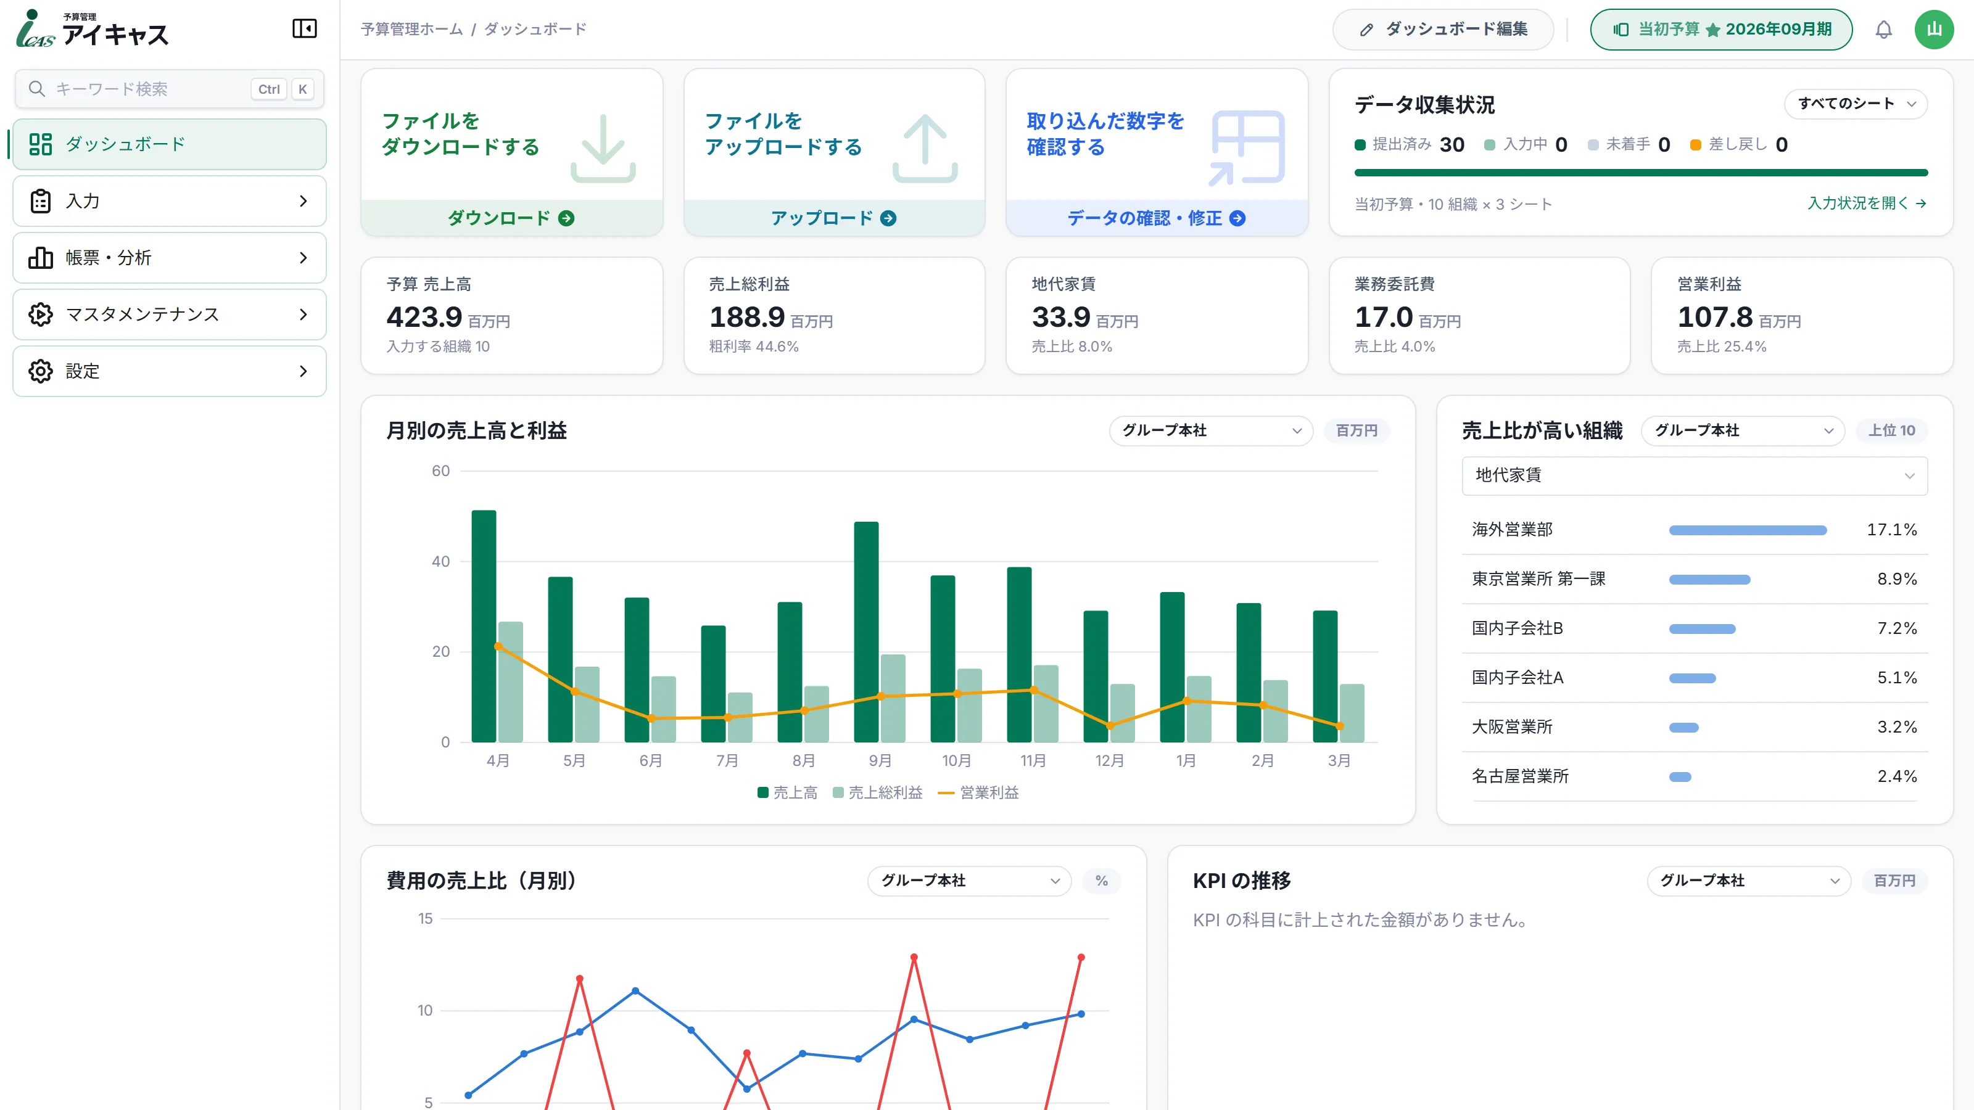
Task: Toggle the 営業利益 line legend entry
Action: click(x=978, y=792)
